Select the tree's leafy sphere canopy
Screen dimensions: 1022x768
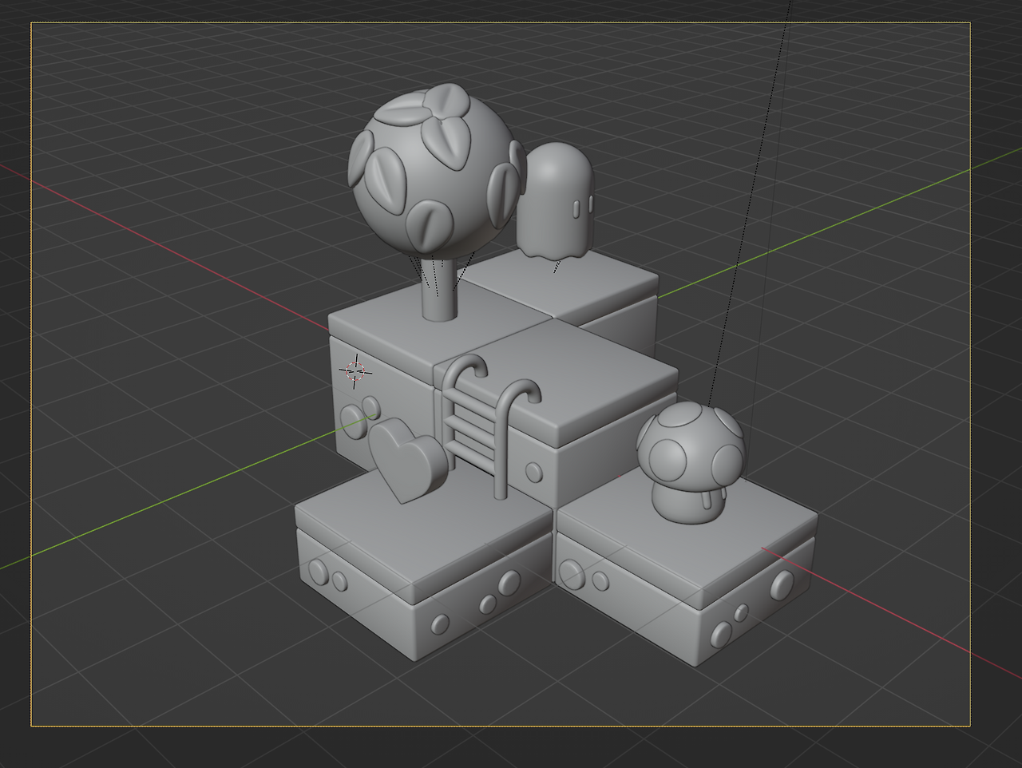pos(436,172)
